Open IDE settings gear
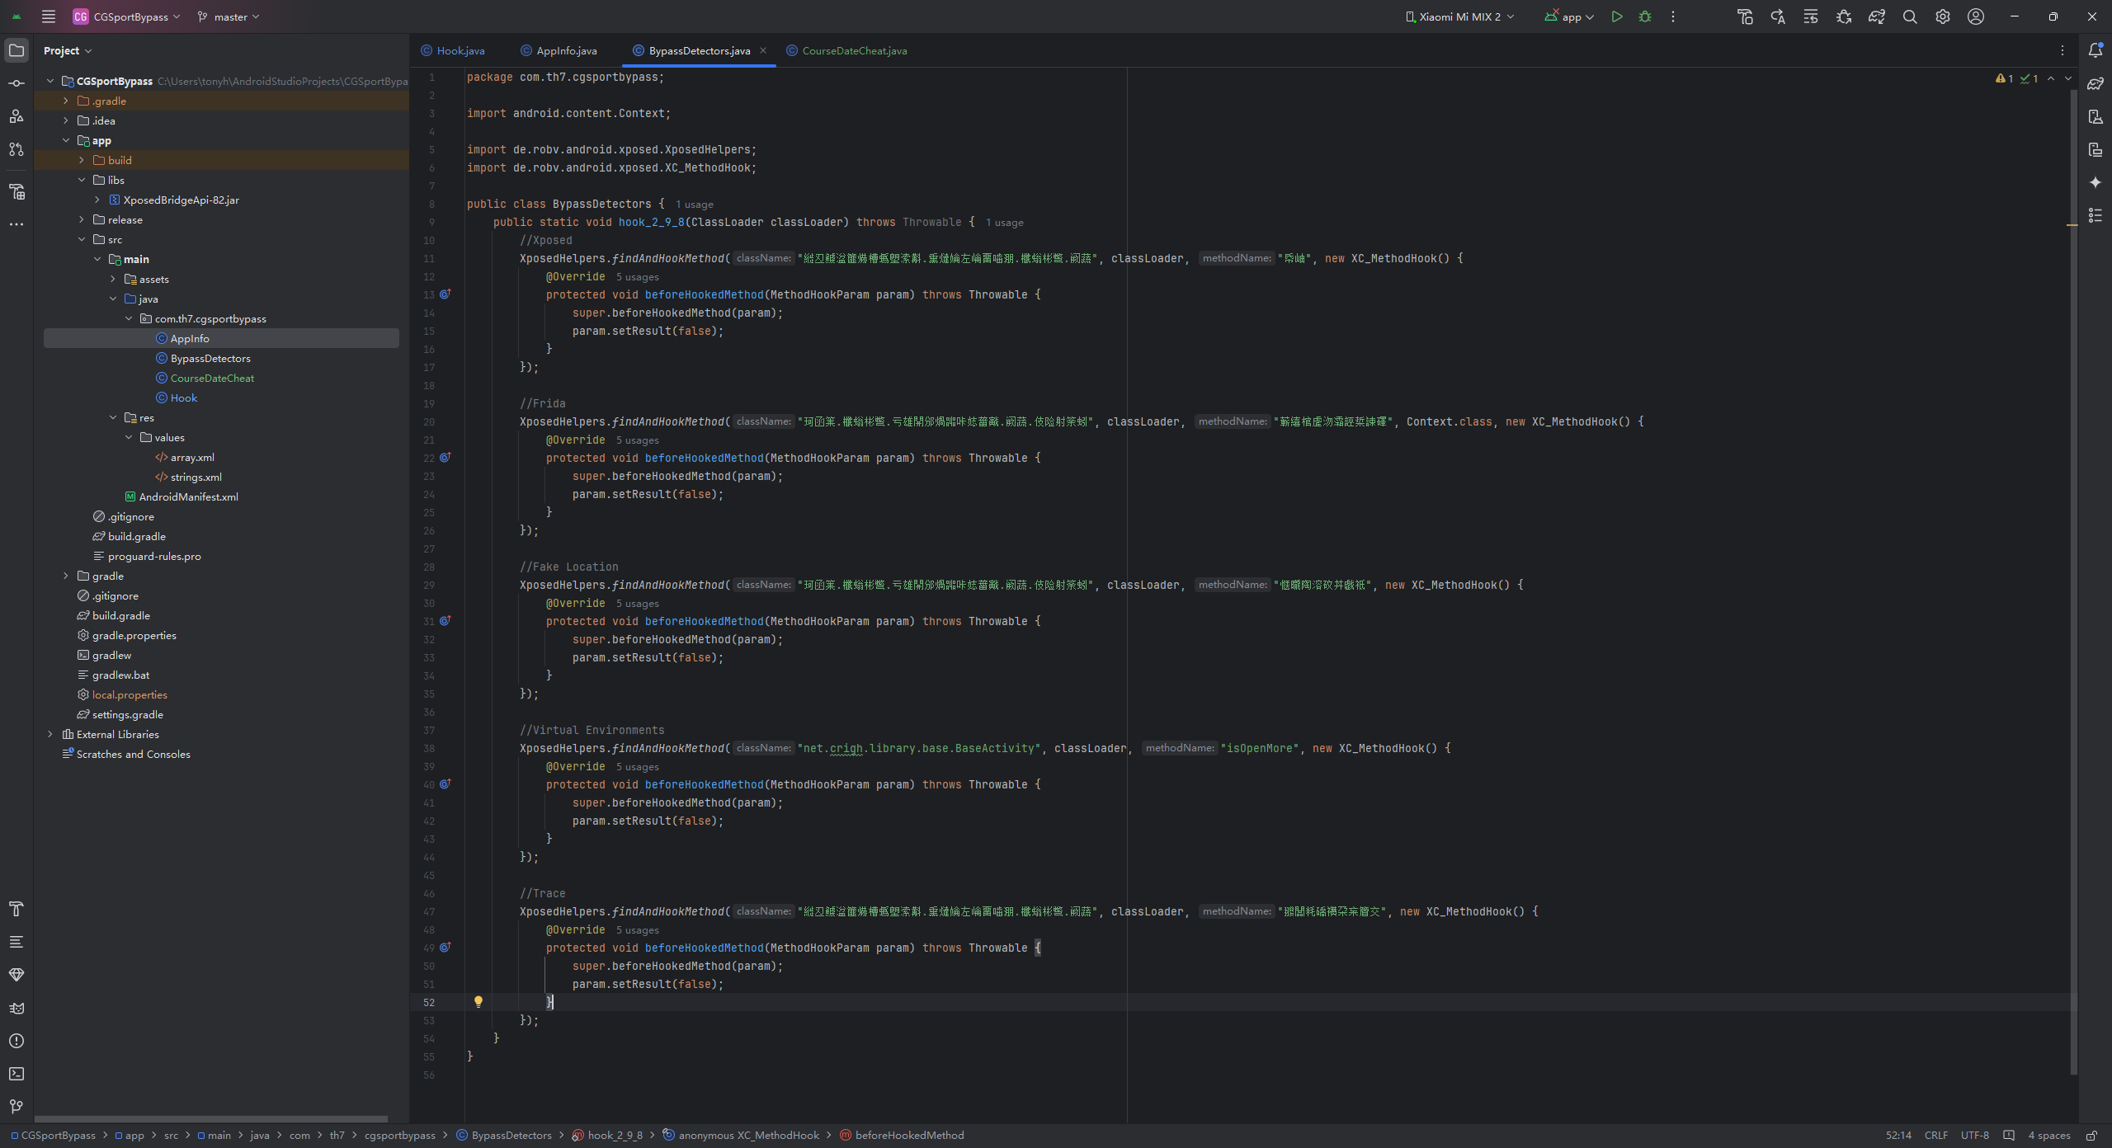The height and width of the screenshot is (1148, 2112). tap(1943, 16)
